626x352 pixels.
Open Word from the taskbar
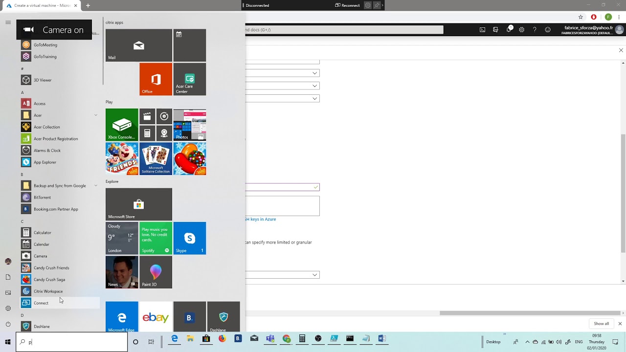382,338
